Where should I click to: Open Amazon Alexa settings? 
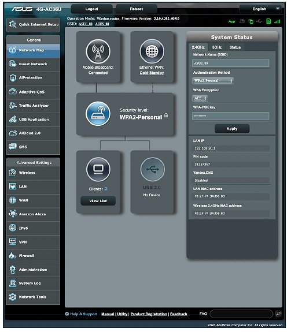(x=34, y=214)
